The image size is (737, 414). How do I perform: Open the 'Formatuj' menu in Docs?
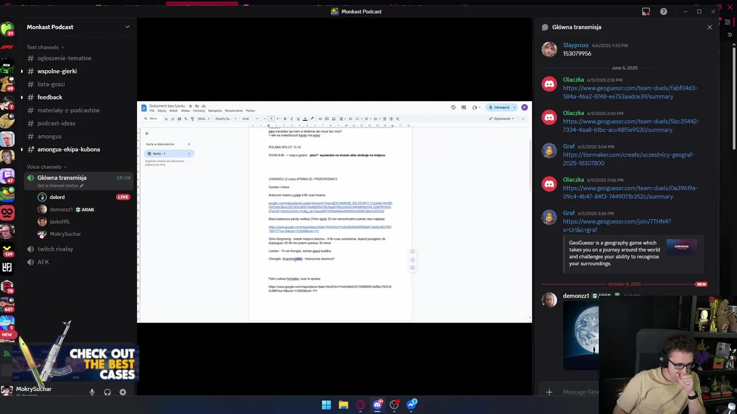pyautogui.click(x=199, y=110)
